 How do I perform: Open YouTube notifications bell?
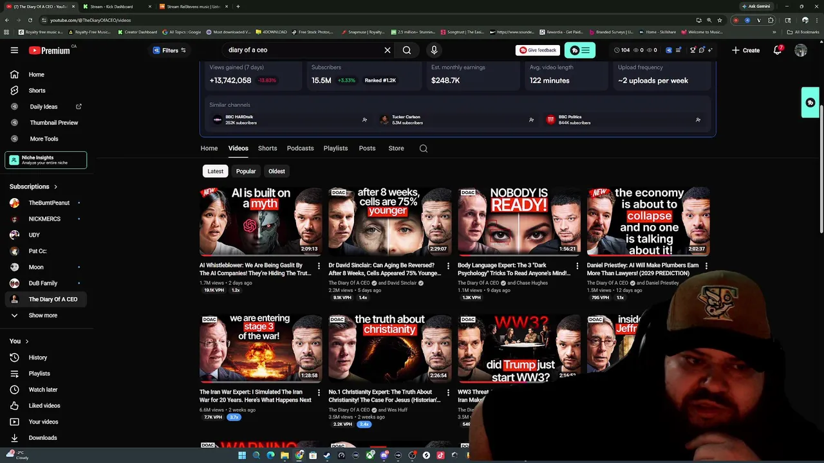click(x=778, y=50)
